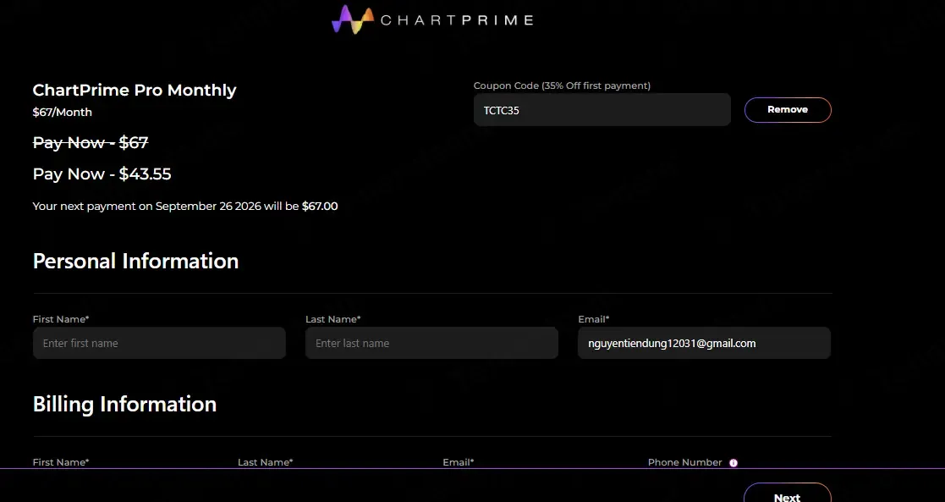Image resolution: width=945 pixels, height=502 pixels.
Task: Click the Next button
Action: tap(788, 494)
